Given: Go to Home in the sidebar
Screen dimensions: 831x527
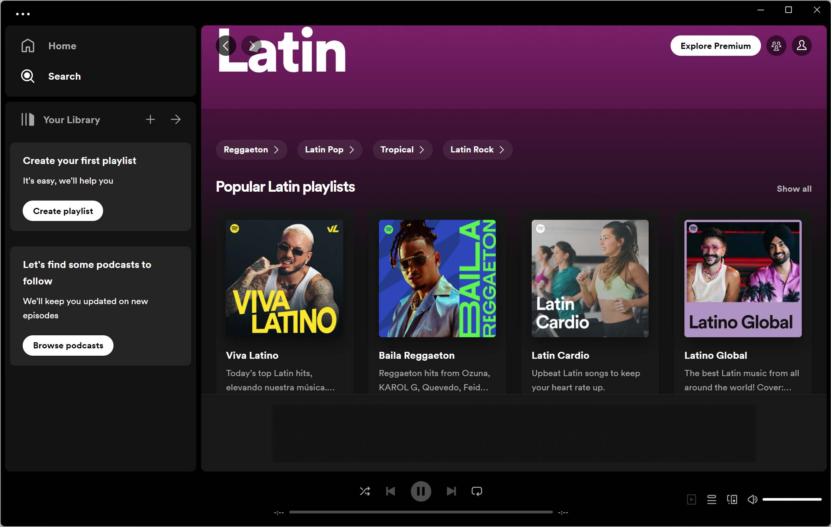Looking at the screenshot, I should click(x=62, y=46).
